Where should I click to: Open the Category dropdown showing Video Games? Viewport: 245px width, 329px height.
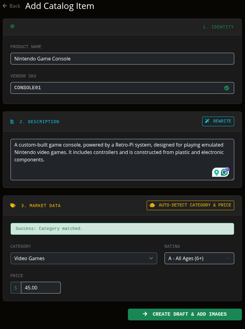pos(83,258)
